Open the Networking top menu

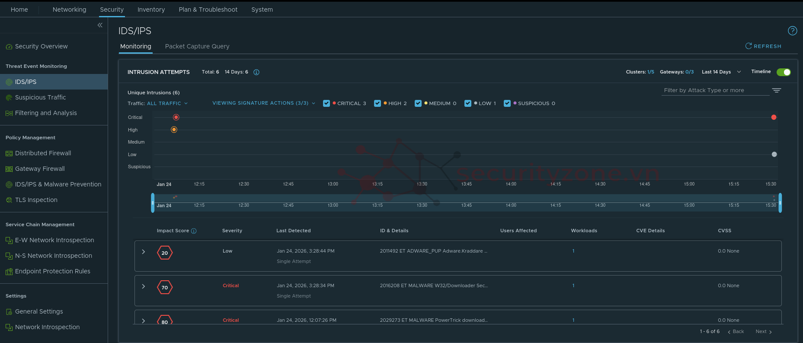click(69, 10)
